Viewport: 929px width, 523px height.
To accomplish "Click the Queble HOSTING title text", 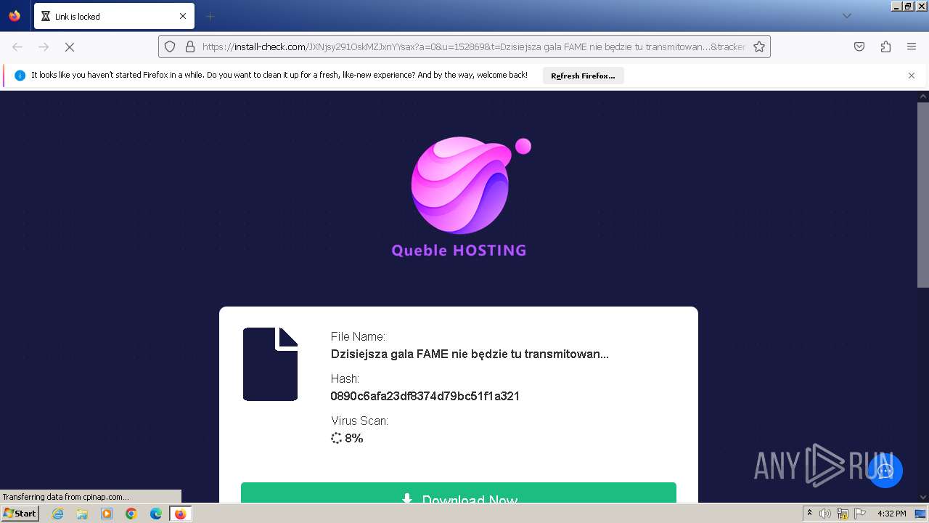I will pos(459,251).
